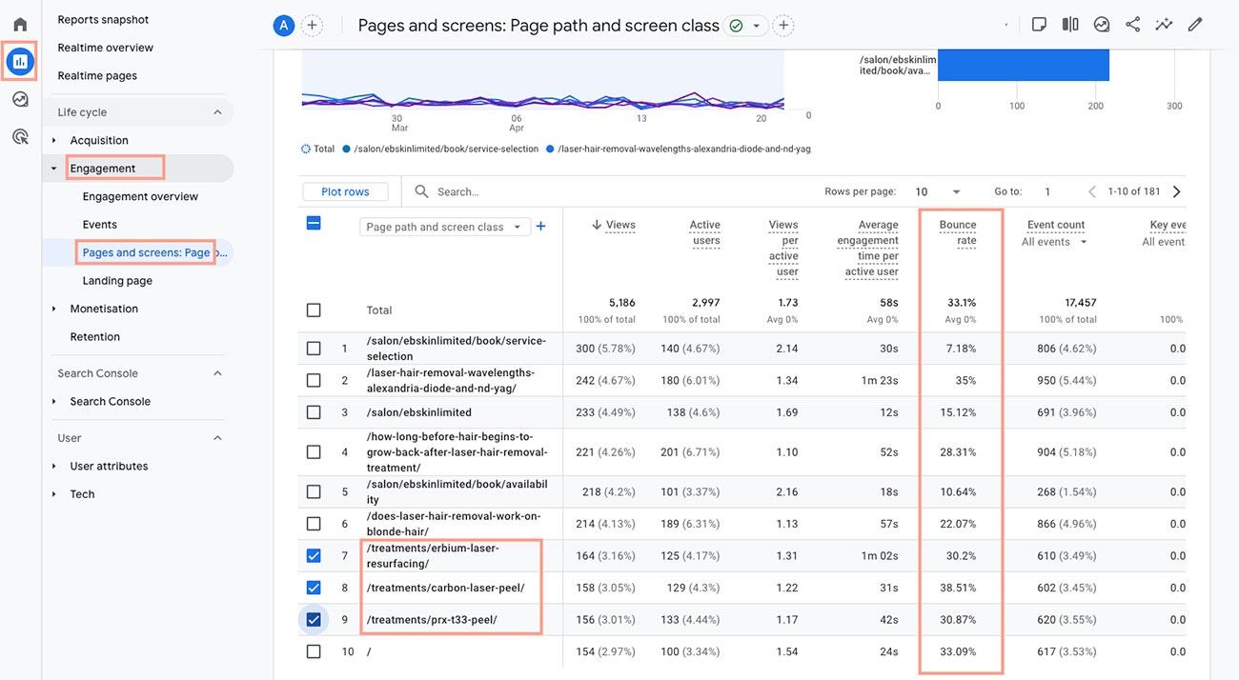The width and height of the screenshot is (1239, 680).
Task: Open the Advertising icon in left rail
Action: [20, 137]
